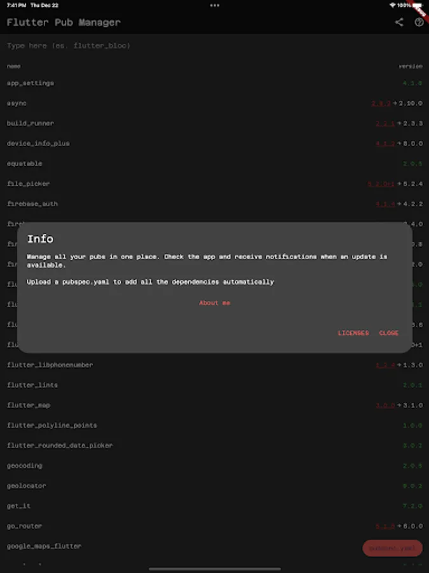Select the build_runner package
This screenshot has height=573, width=429.
215,124
